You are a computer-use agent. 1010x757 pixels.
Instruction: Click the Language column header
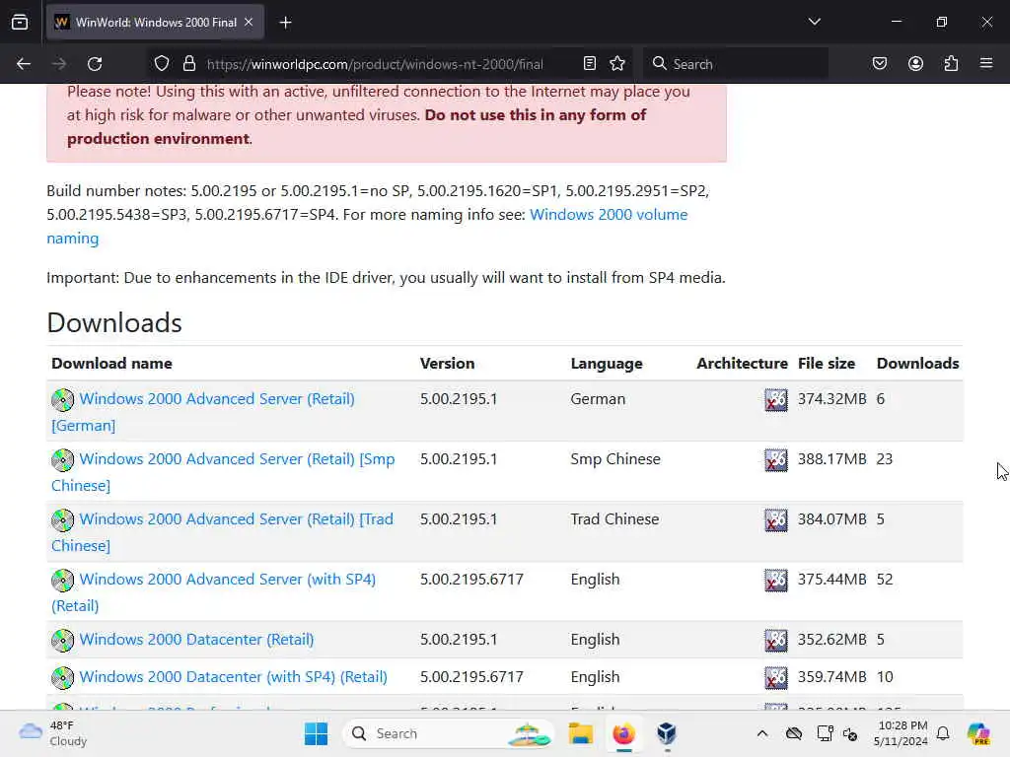point(607,364)
